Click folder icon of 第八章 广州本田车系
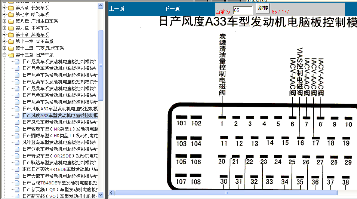 coord(11,21)
